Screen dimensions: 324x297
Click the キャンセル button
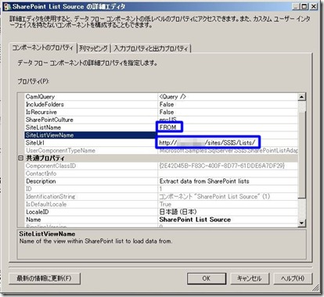(x=250, y=278)
